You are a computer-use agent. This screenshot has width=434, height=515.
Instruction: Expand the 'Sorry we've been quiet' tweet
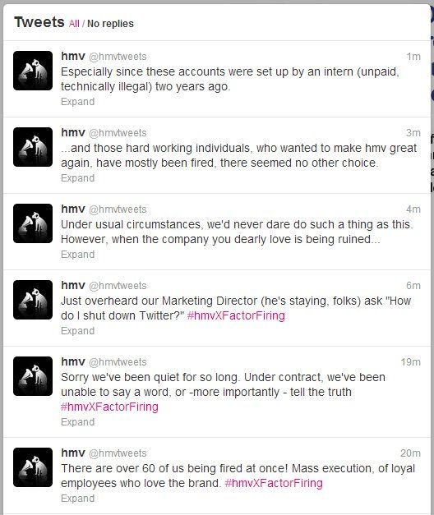point(77,422)
